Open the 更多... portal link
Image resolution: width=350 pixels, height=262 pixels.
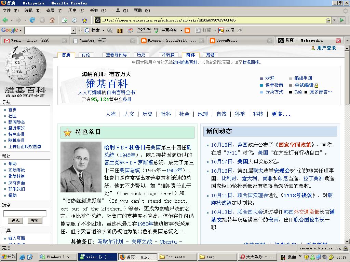point(281,114)
